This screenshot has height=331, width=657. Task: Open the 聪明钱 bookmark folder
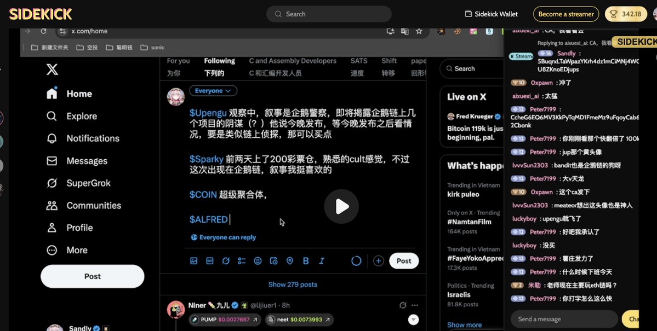tap(119, 48)
